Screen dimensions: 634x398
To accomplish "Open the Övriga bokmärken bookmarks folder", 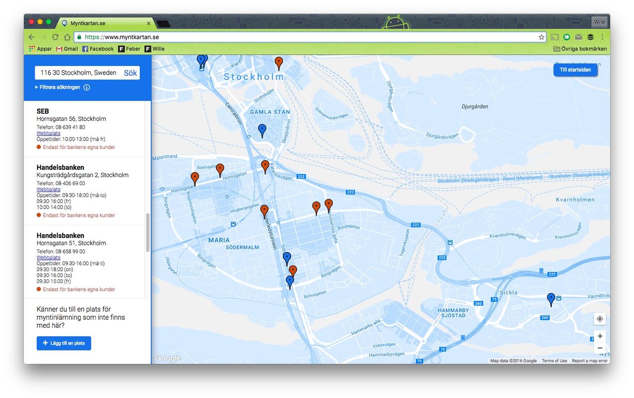I will (580, 49).
